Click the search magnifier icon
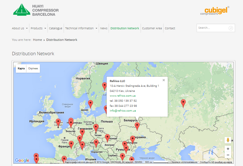The height and width of the screenshot is (166, 243). point(231,28)
